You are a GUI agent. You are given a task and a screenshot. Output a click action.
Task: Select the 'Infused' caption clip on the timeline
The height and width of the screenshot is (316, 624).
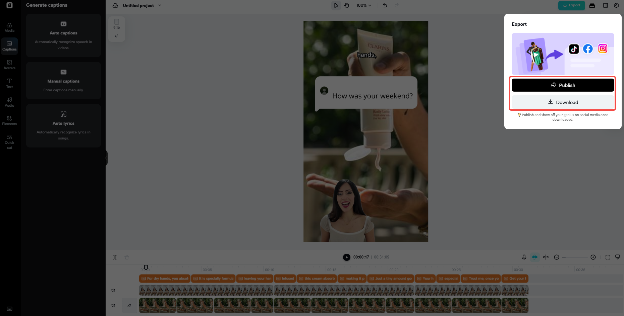click(285, 278)
